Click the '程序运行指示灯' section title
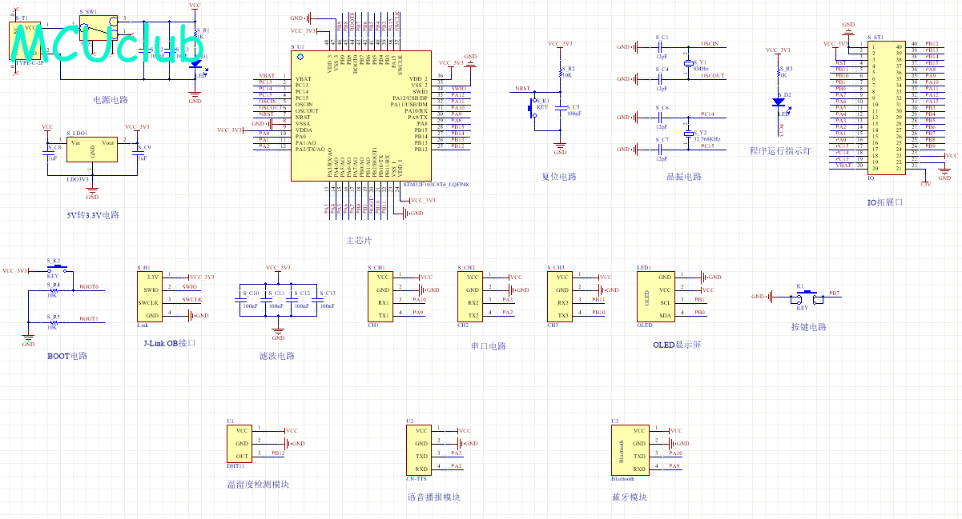 click(x=780, y=150)
